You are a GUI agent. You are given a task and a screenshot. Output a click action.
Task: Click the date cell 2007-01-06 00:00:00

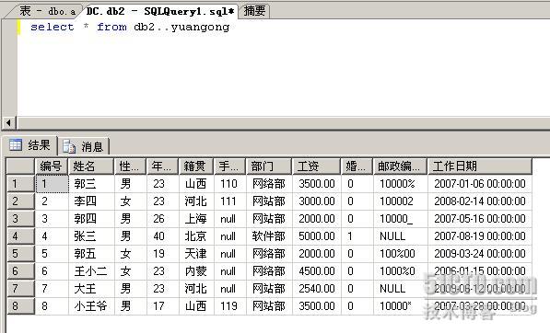point(480,184)
